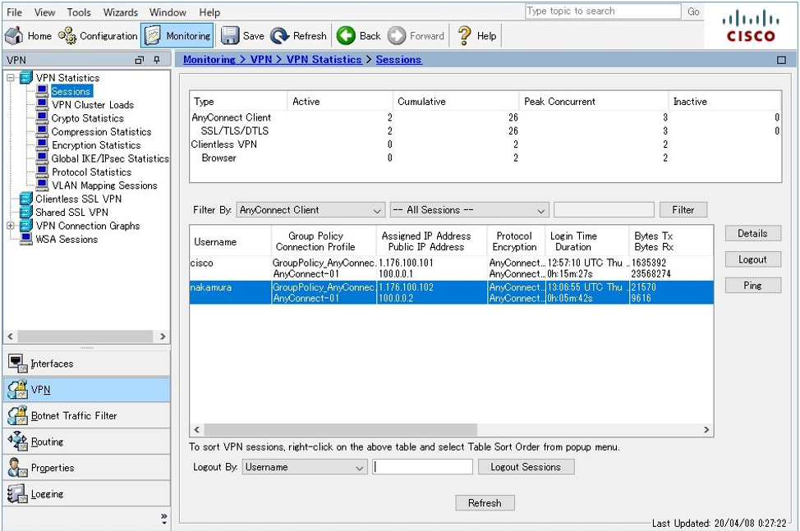Save configuration with floppy disk icon
The height and width of the screenshot is (531, 800).
230,35
